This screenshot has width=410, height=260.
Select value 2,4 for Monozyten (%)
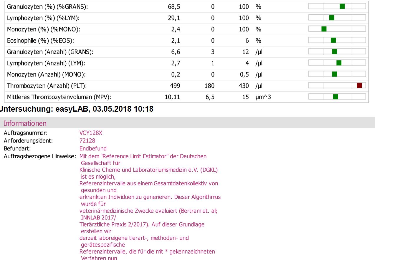coord(176,29)
